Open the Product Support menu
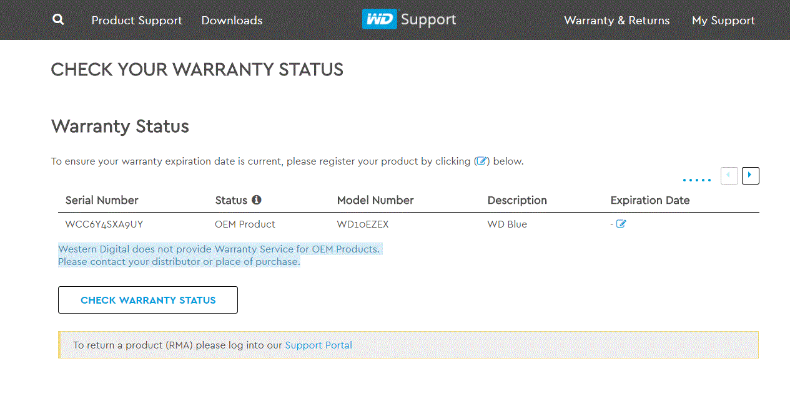 [137, 21]
